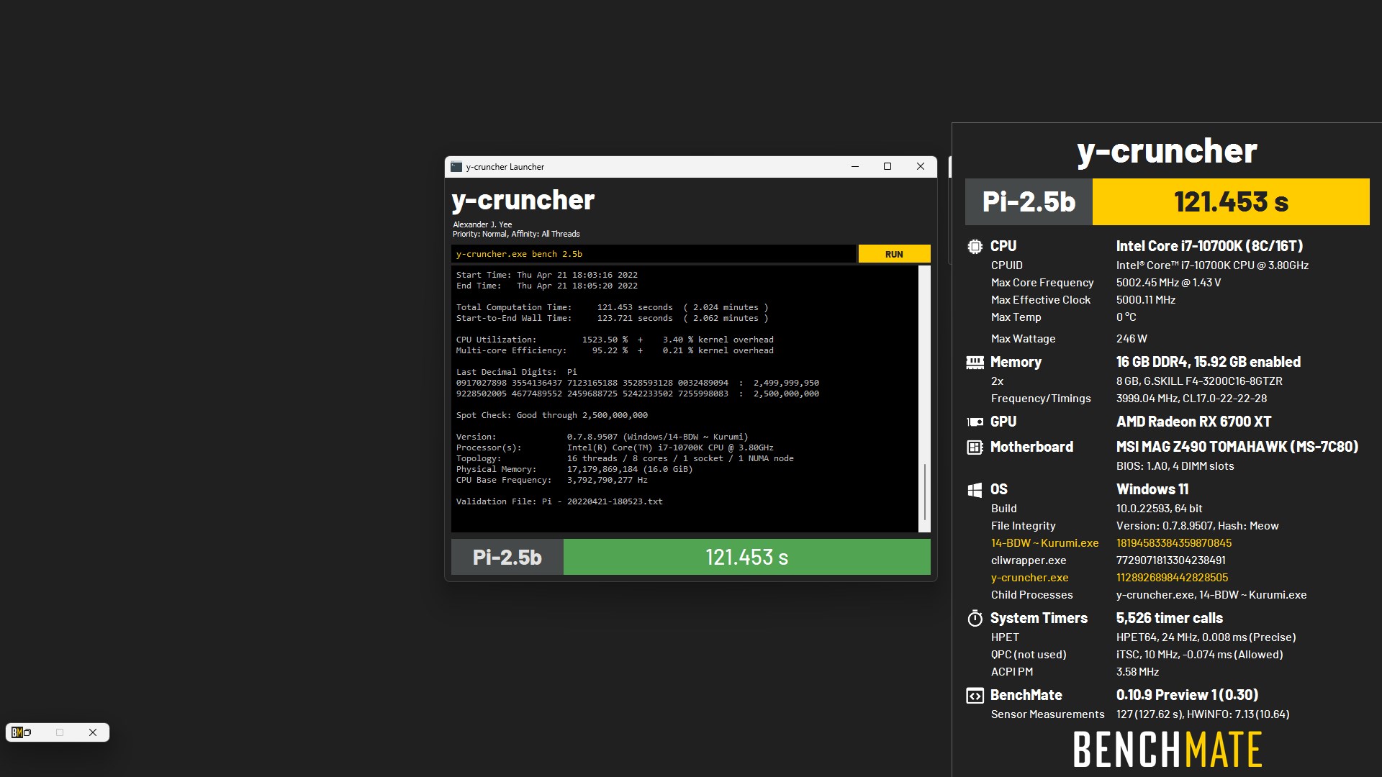Click hash value 7729071813304238491
Viewport: 1382px width, 777px height.
[1171, 560]
